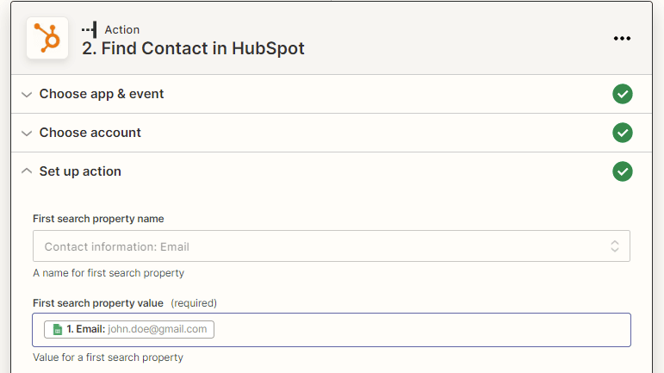Click green checkmark beside Set up action
Viewport: 664px width, 373px height.
[x=622, y=171]
